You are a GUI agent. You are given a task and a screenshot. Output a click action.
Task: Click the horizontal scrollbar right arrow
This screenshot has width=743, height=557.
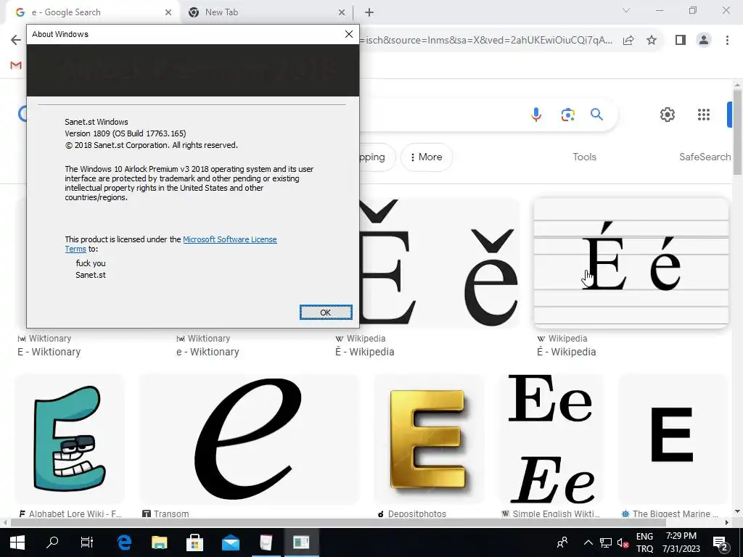[x=727, y=522]
